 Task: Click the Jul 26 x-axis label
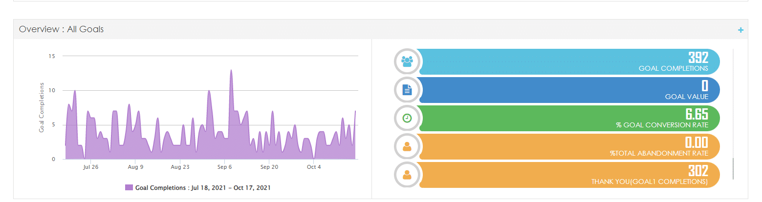(x=90, y=167)
